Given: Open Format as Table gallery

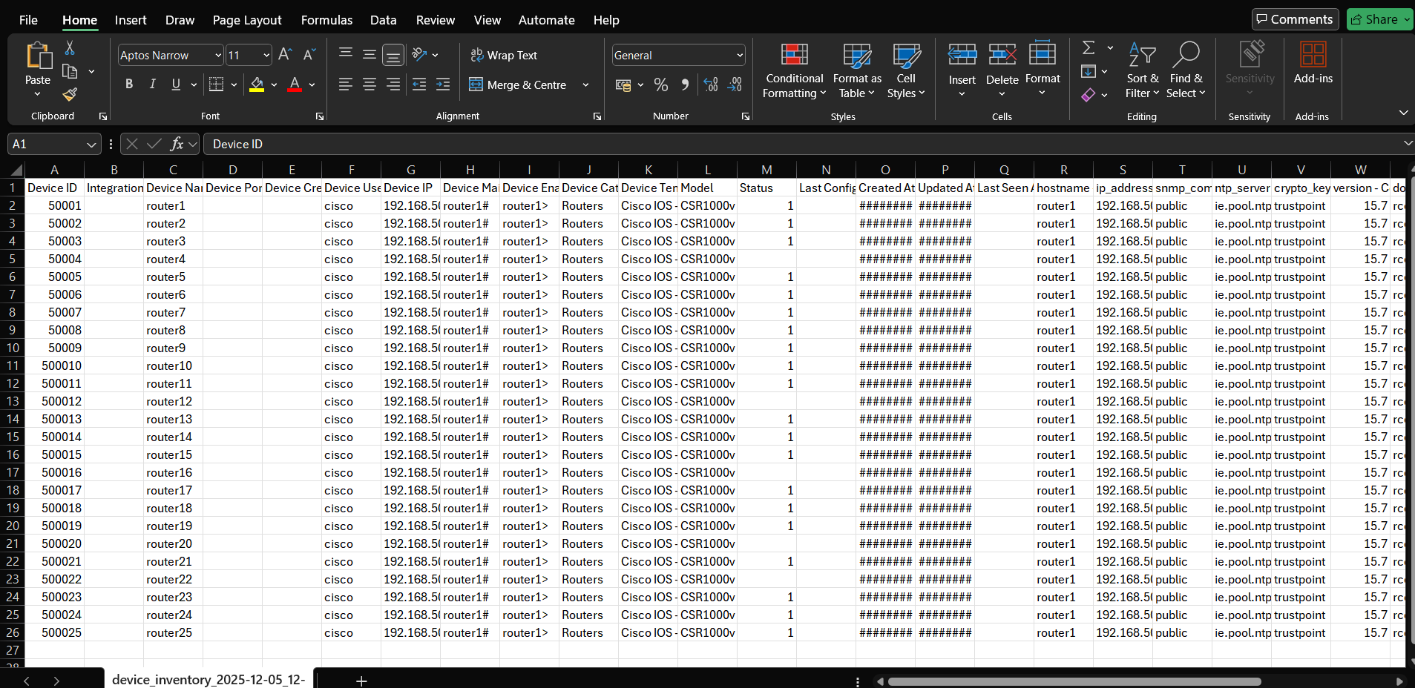Looking at the screenshot, I should coord(857,71).
